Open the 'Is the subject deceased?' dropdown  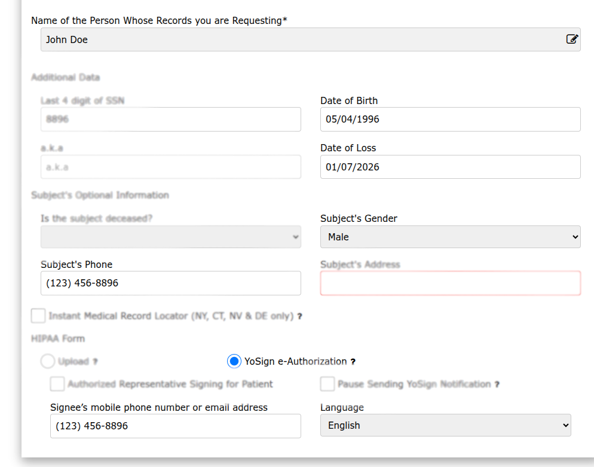click(171, 237)
